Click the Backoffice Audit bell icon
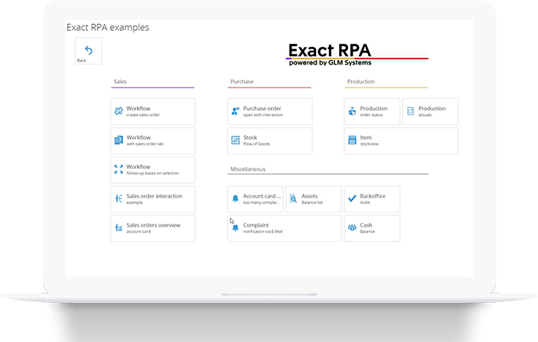This screenshot has width=538, height=342. click(352, 199)
